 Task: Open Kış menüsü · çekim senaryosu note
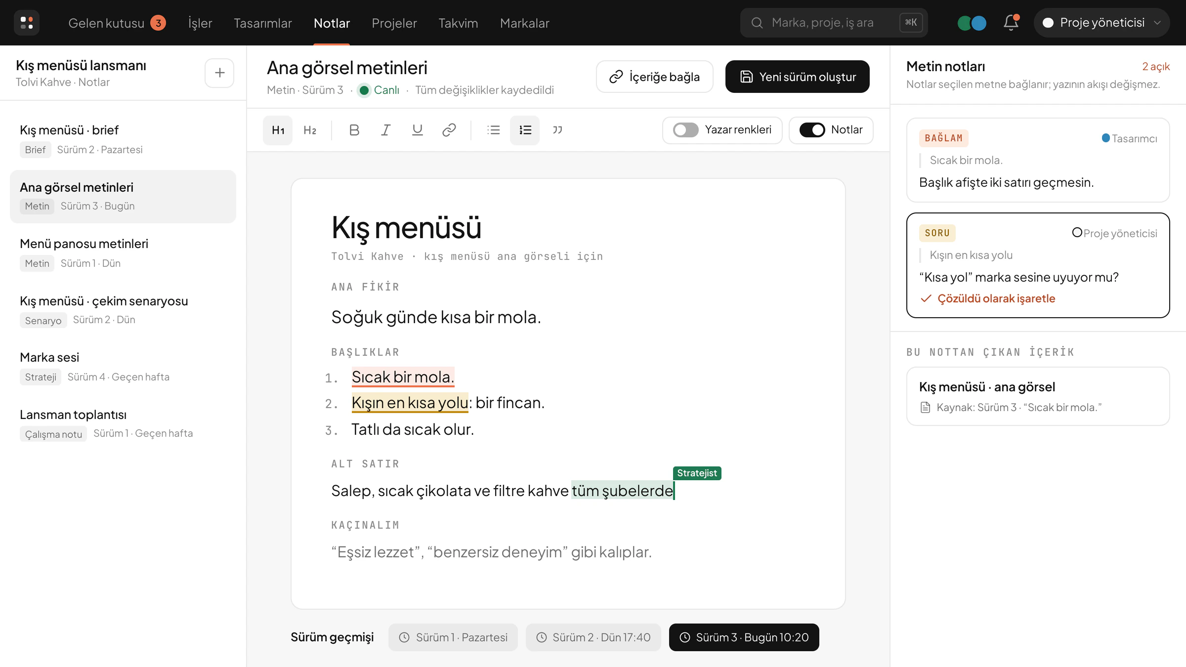[123, 310]
